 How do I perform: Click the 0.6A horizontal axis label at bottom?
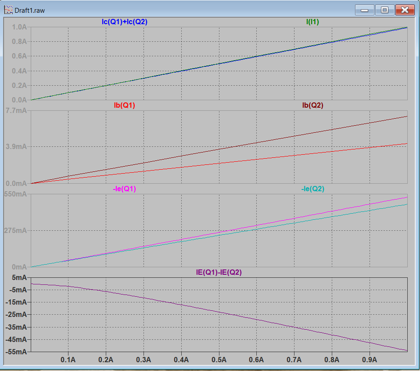tap(256, 360)
